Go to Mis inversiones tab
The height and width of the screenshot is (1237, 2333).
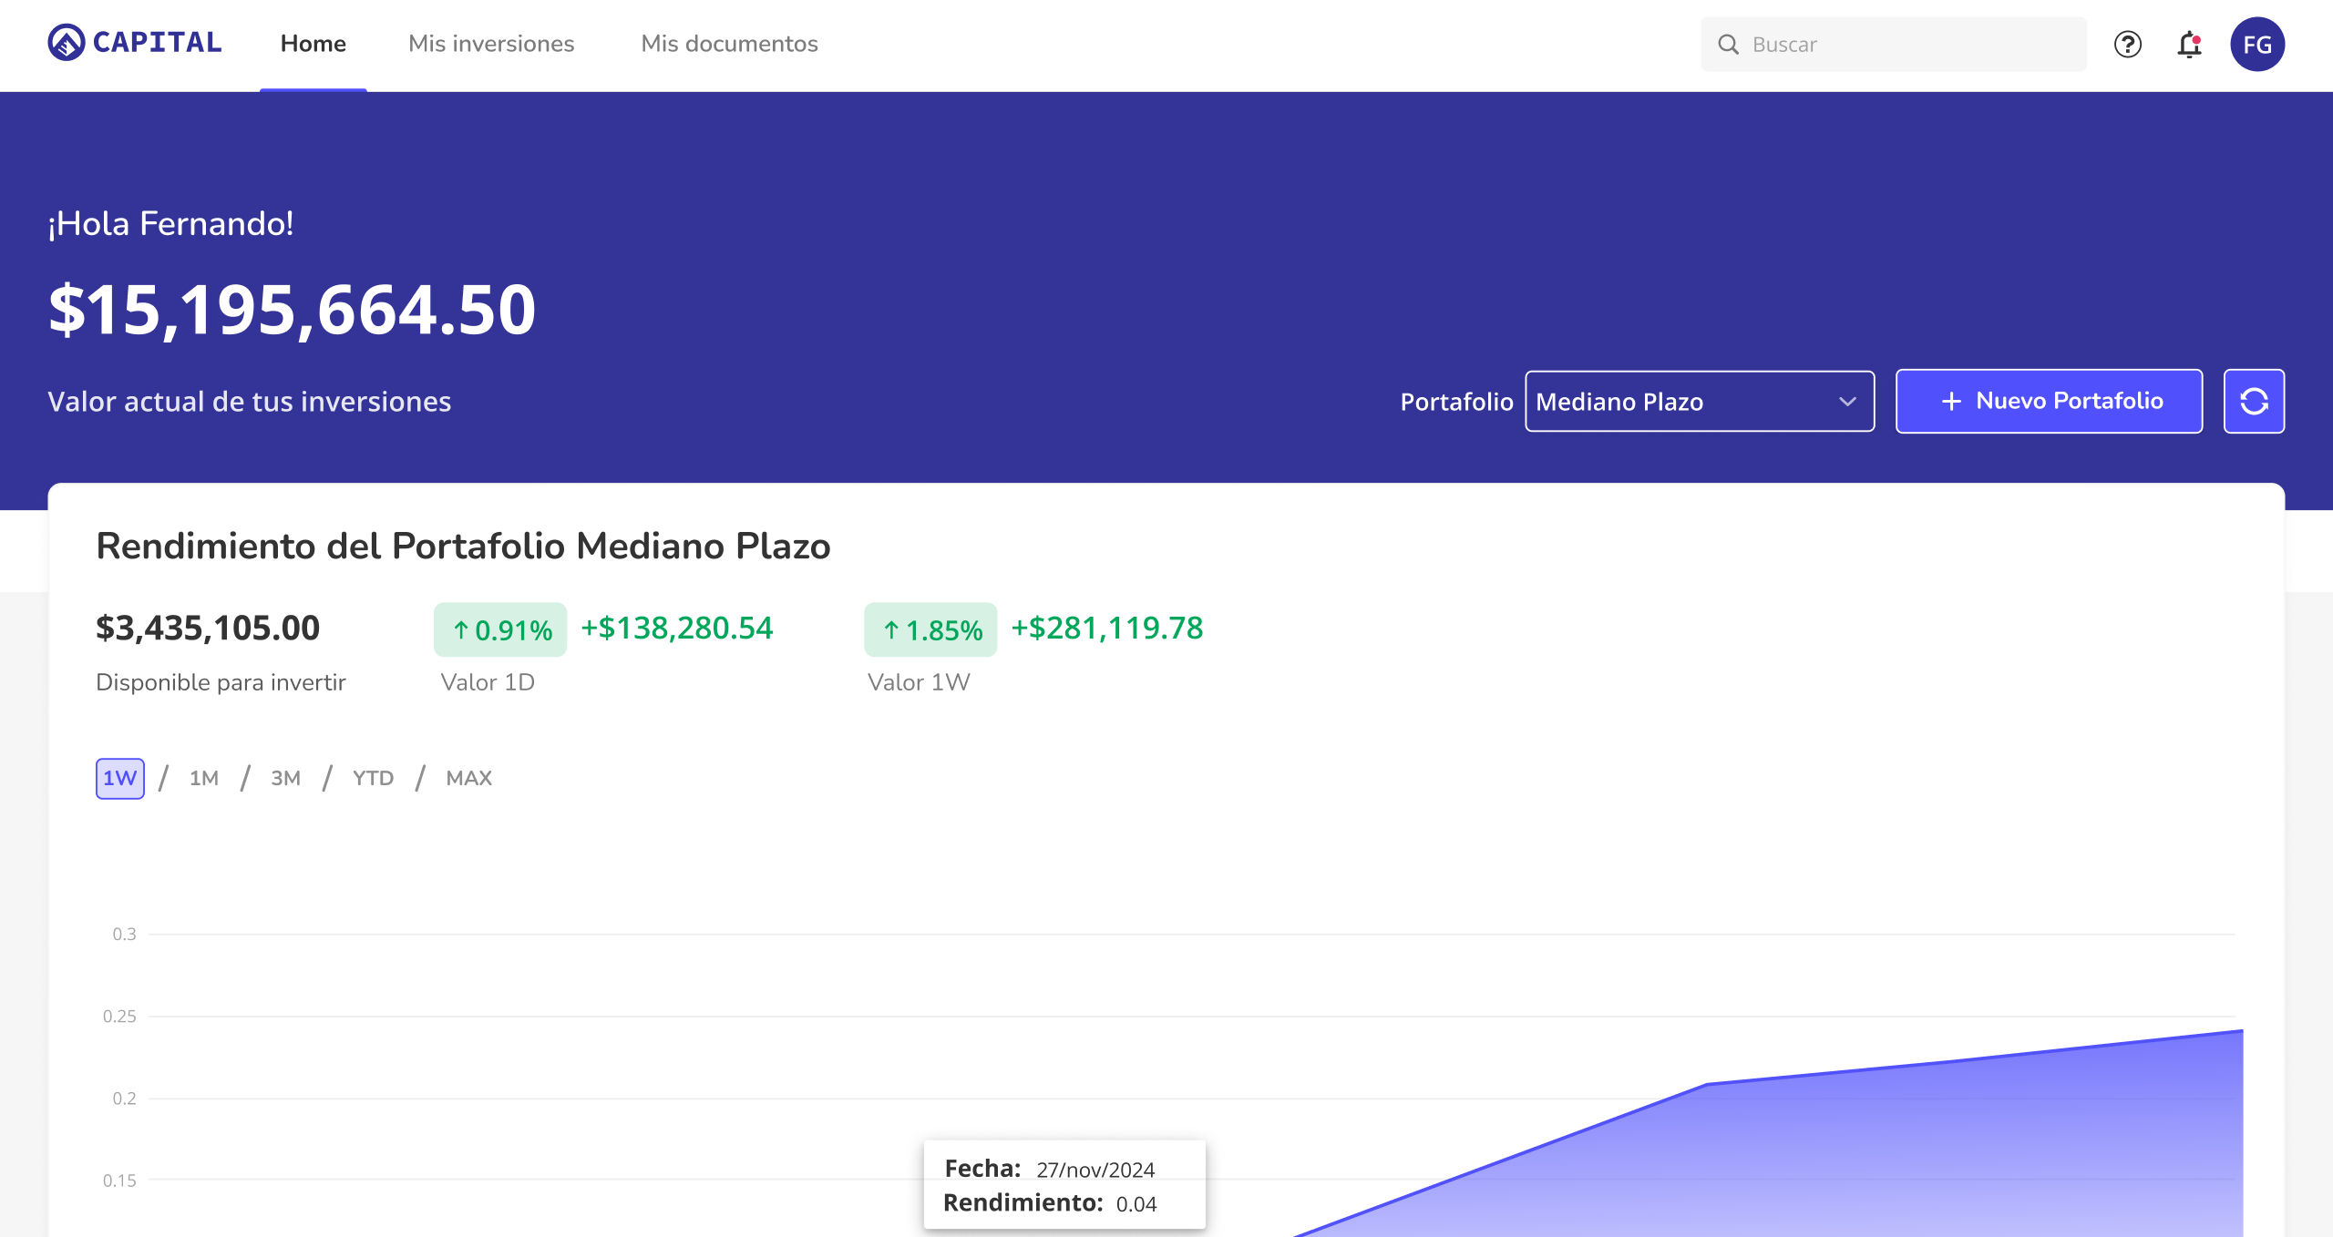pyautogui.click(x=491, y=44)
